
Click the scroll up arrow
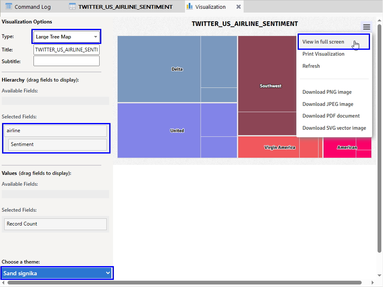click(x=379, y=20)
